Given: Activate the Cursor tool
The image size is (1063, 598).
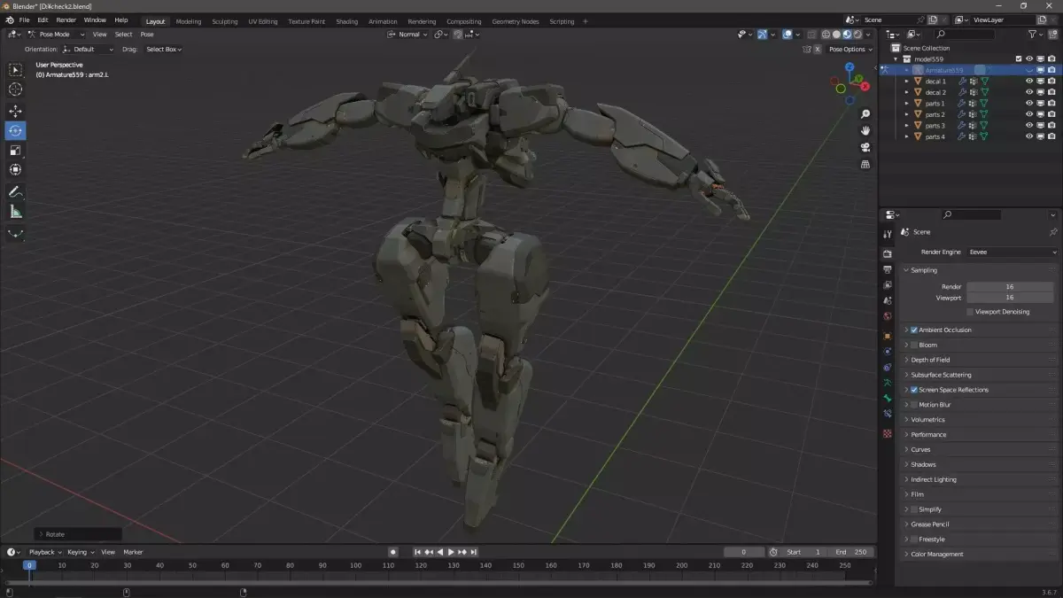Looking at the screenshot, I should [16, 89].
